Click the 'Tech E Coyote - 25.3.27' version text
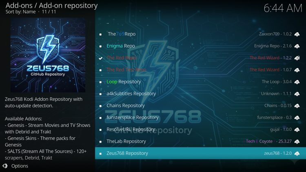 click(x=268, y=141)
